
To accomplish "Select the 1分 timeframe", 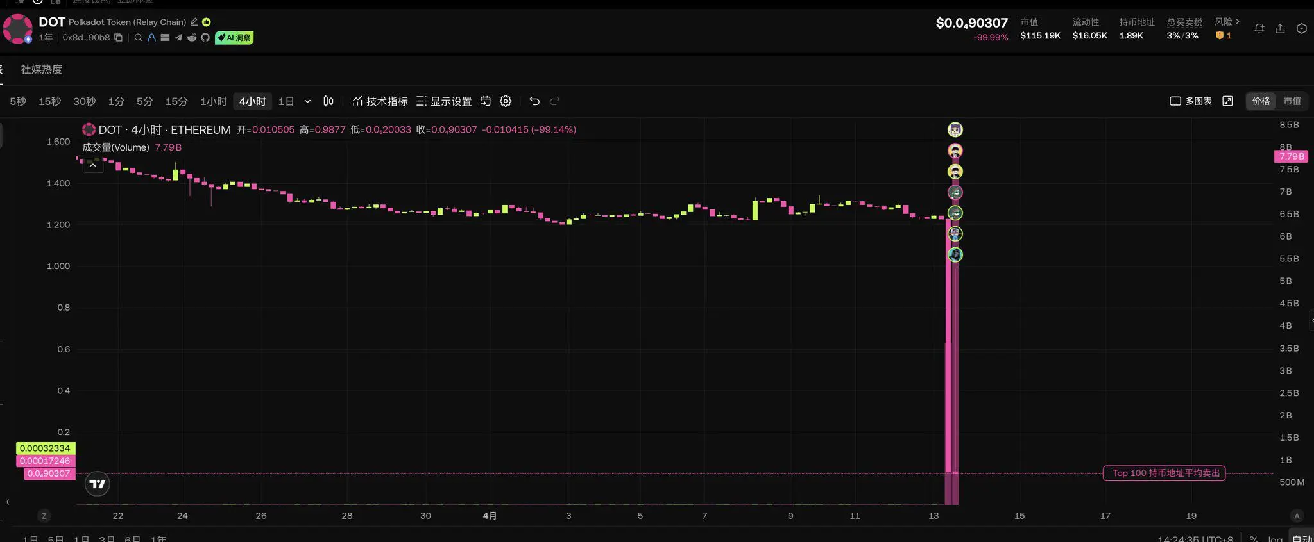I will (116, 101).
